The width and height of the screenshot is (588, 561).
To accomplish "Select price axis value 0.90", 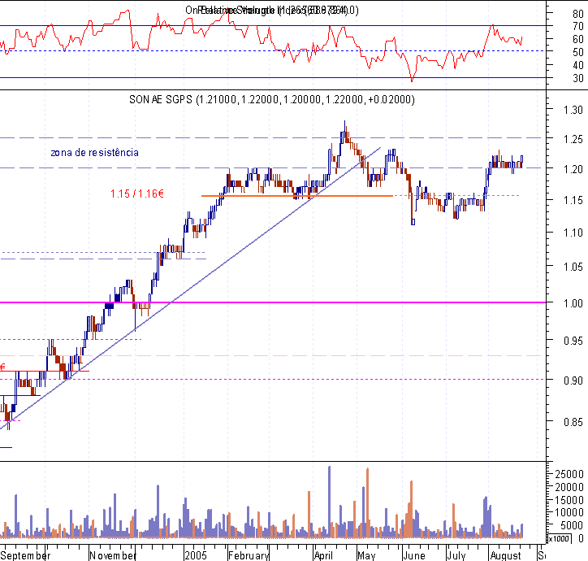I will 573,381.
